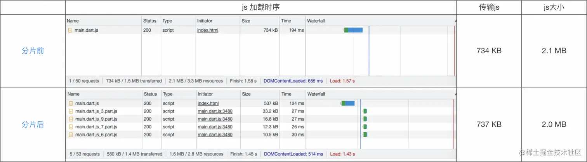The image size is (587, 162).
Task: Sort by Name column in 分片前 panel
Action: (73, 21)
